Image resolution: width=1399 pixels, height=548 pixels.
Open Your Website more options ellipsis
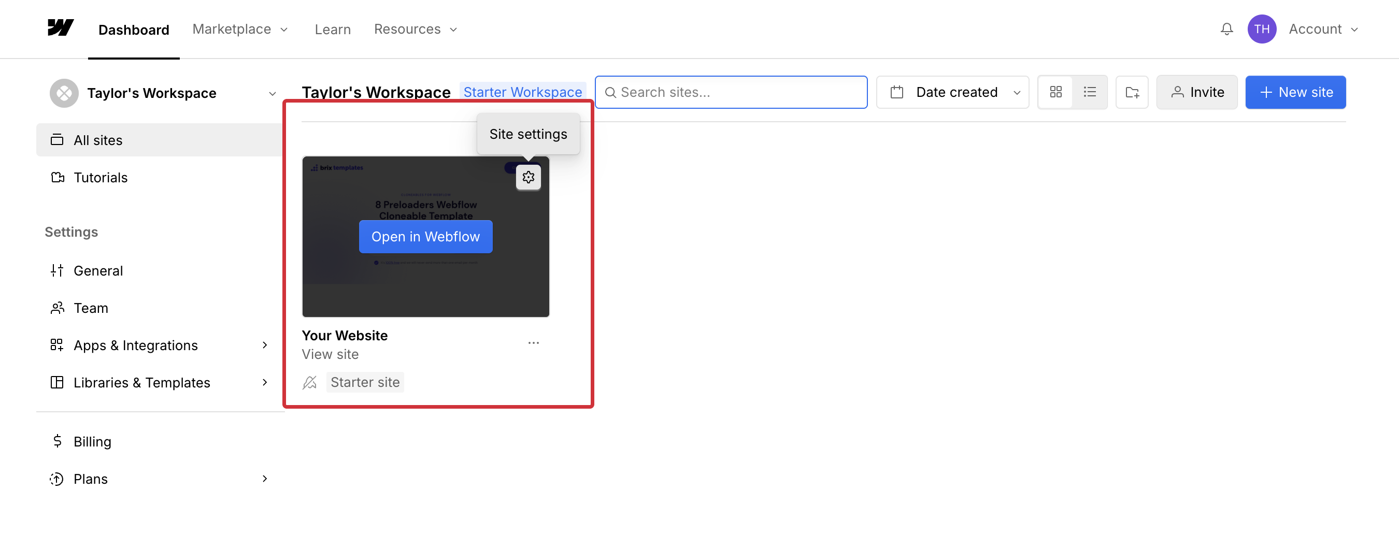533,343
